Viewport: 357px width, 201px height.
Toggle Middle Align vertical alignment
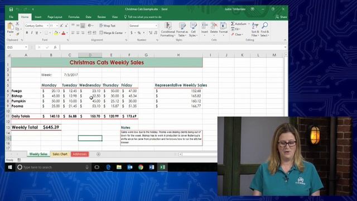pyautogui.click(x=78, y=26)
